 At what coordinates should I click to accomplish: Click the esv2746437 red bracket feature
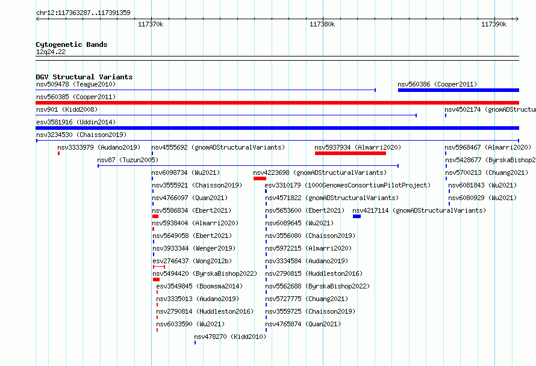159,267
